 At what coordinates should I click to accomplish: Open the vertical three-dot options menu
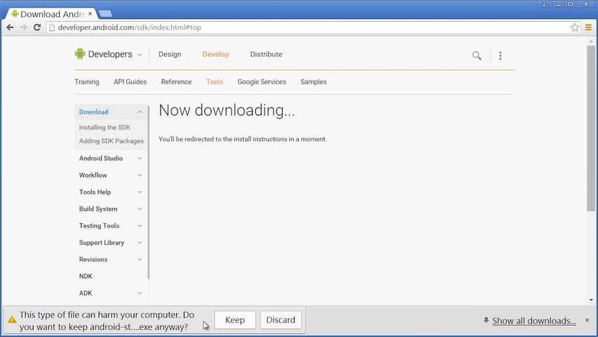(500, 55)
